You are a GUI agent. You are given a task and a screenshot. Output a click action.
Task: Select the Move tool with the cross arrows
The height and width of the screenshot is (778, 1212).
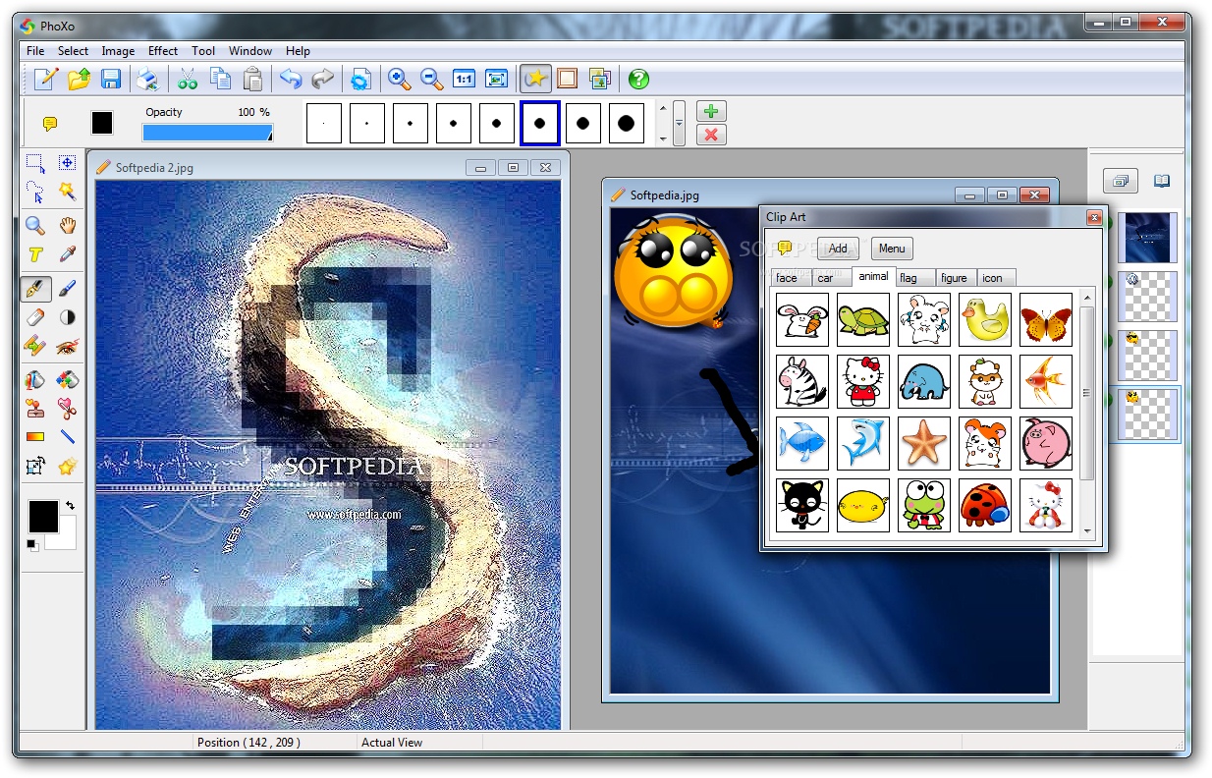pos(67,163)
